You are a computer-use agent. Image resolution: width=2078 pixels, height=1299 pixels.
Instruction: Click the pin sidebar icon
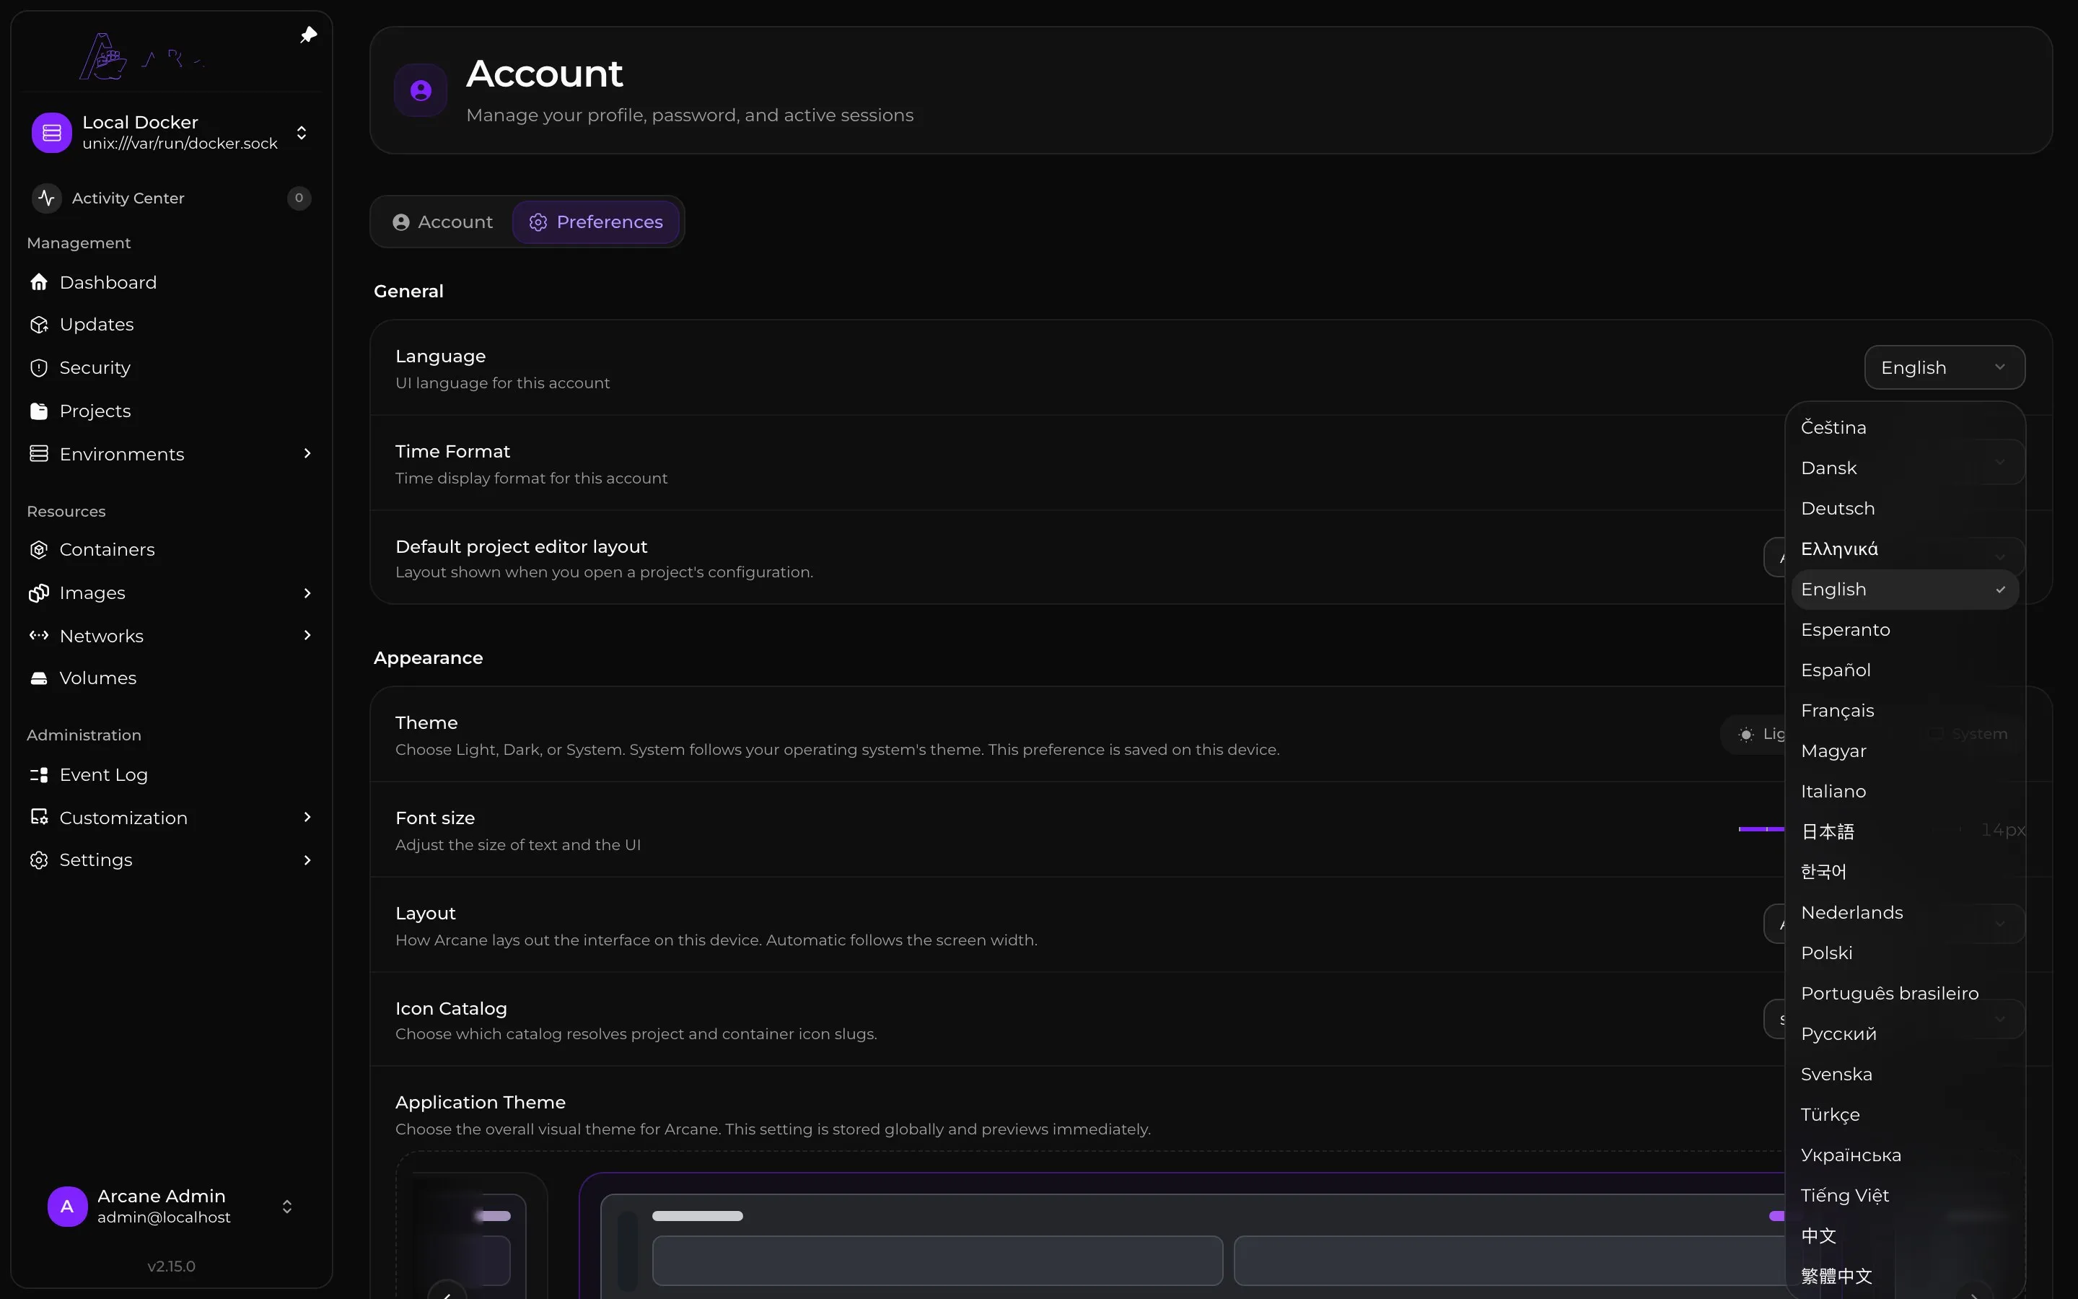[308, 35]
